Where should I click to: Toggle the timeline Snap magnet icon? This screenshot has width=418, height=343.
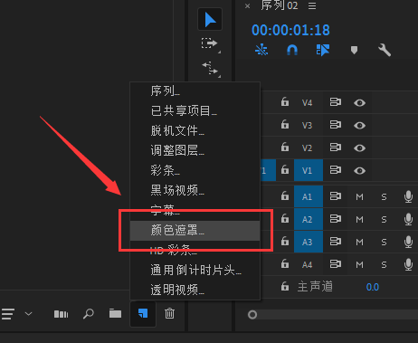point(292,50)
